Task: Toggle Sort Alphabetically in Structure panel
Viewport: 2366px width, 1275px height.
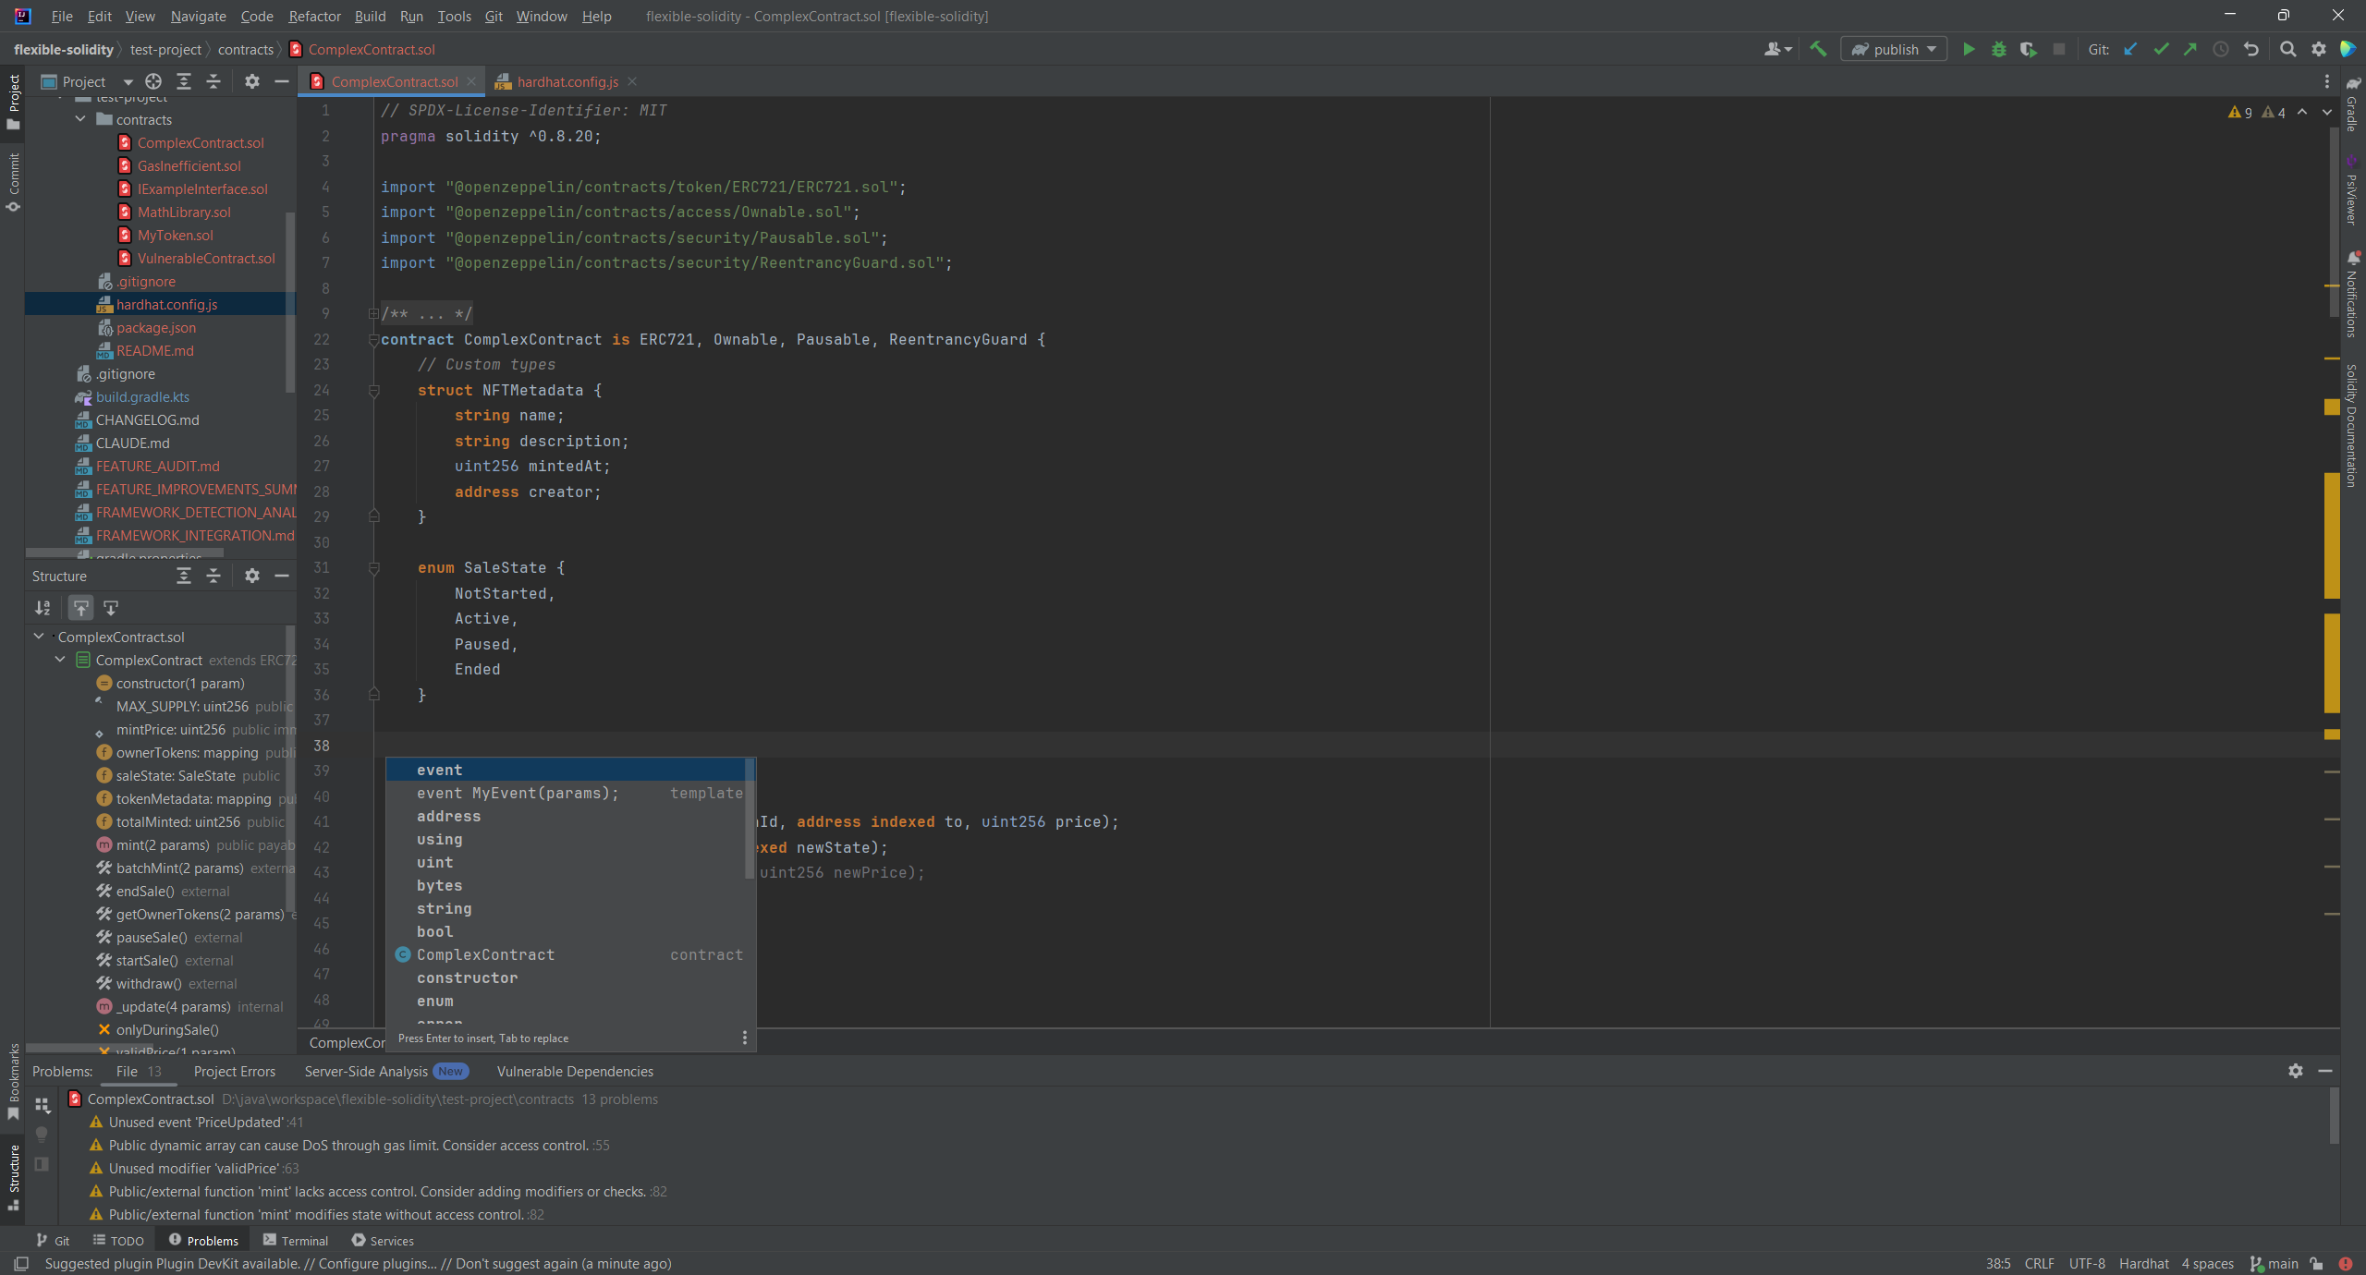Action: tap(43, 608)
